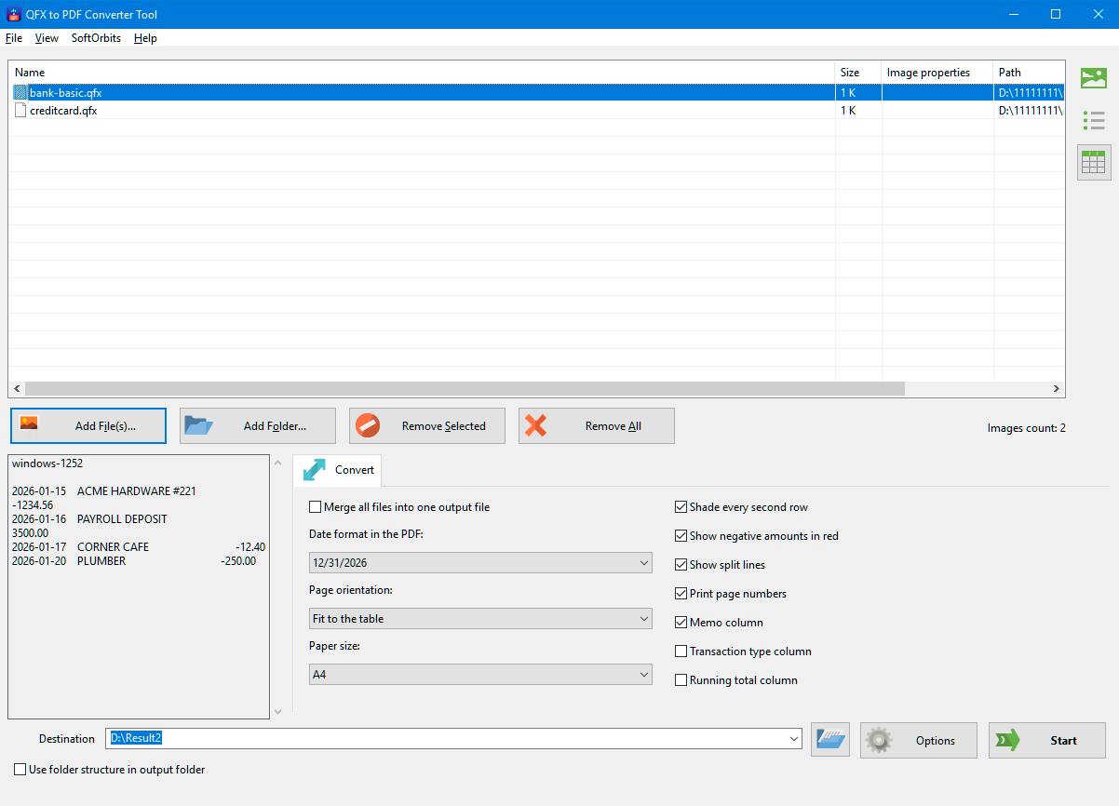The height and width of the screenshot is (806, 1119).
Task: Open the Help menu
Action: (145, 38)
